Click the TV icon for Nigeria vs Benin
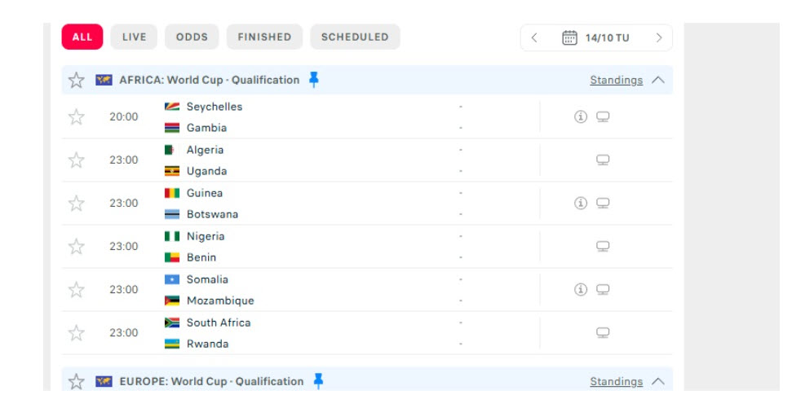This screenshot has height=408, width=805. [x=603, y=247]
